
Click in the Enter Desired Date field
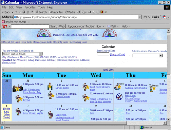tap(103, 54)
